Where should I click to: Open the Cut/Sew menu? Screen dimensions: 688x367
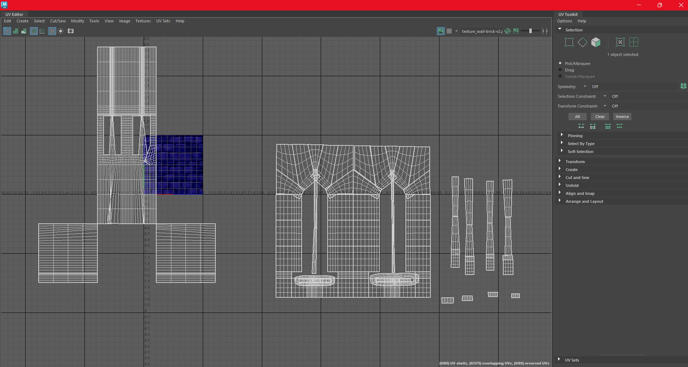coord(58,21)
